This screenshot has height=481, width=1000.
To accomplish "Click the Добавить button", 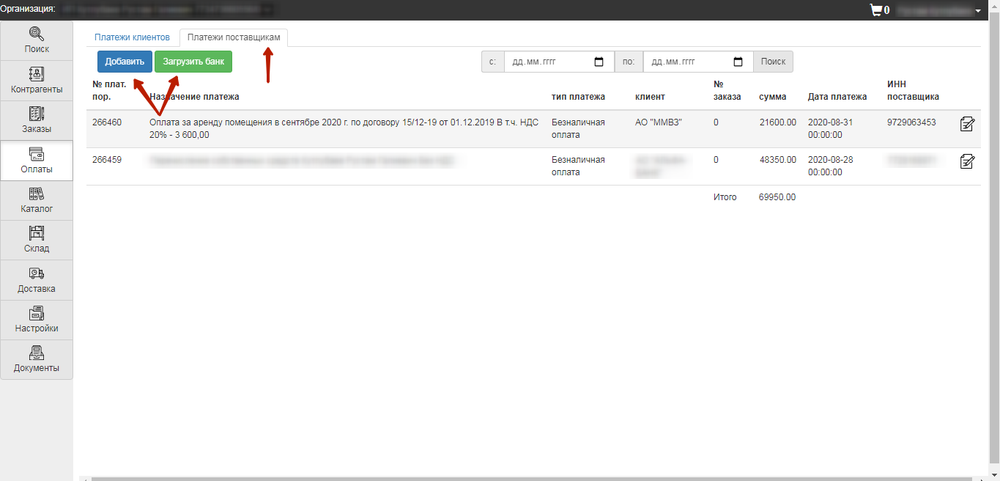I will pos(125,62).
